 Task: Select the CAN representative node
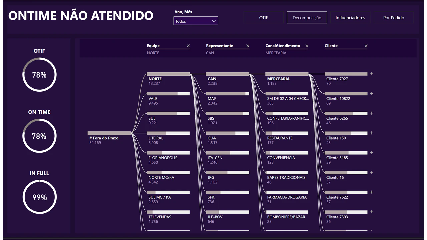(228, 79)
